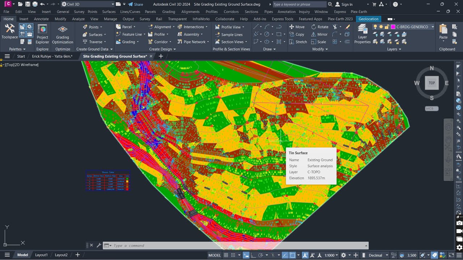Click the Sample Lines tool
The width and height of the screenshot is (463, 260).
229,35
